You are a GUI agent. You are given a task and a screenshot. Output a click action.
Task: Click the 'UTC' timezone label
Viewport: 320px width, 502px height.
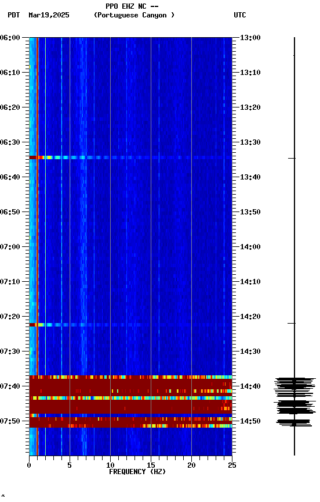click(x=240, y=15)
